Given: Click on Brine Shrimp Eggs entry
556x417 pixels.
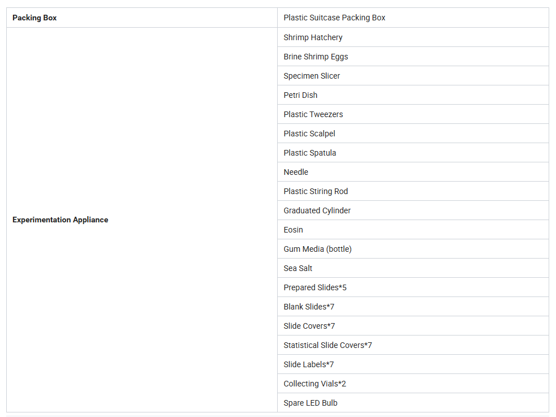Looking at the screenshot, I should (413, 57).
